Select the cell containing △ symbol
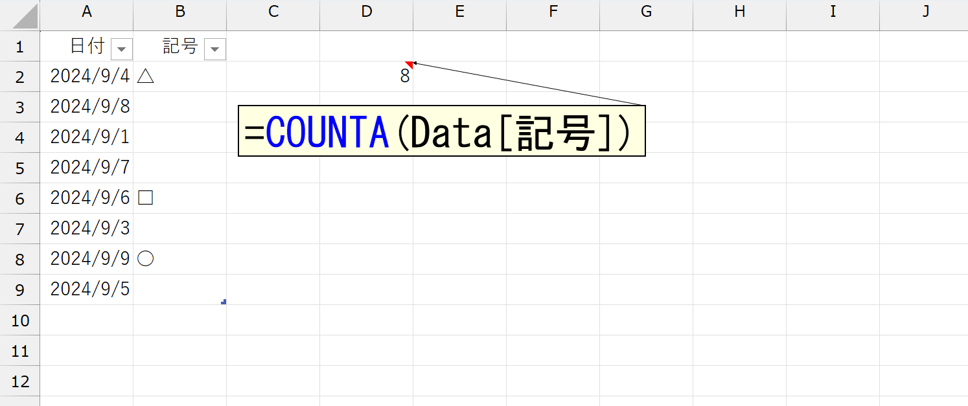 (x=180, y=76)
